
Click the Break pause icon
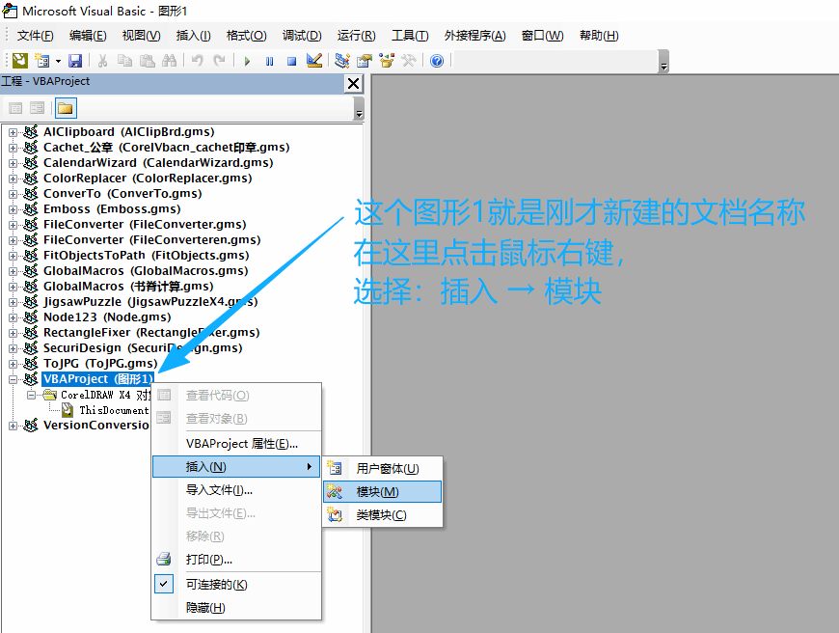tap(269, 61)
